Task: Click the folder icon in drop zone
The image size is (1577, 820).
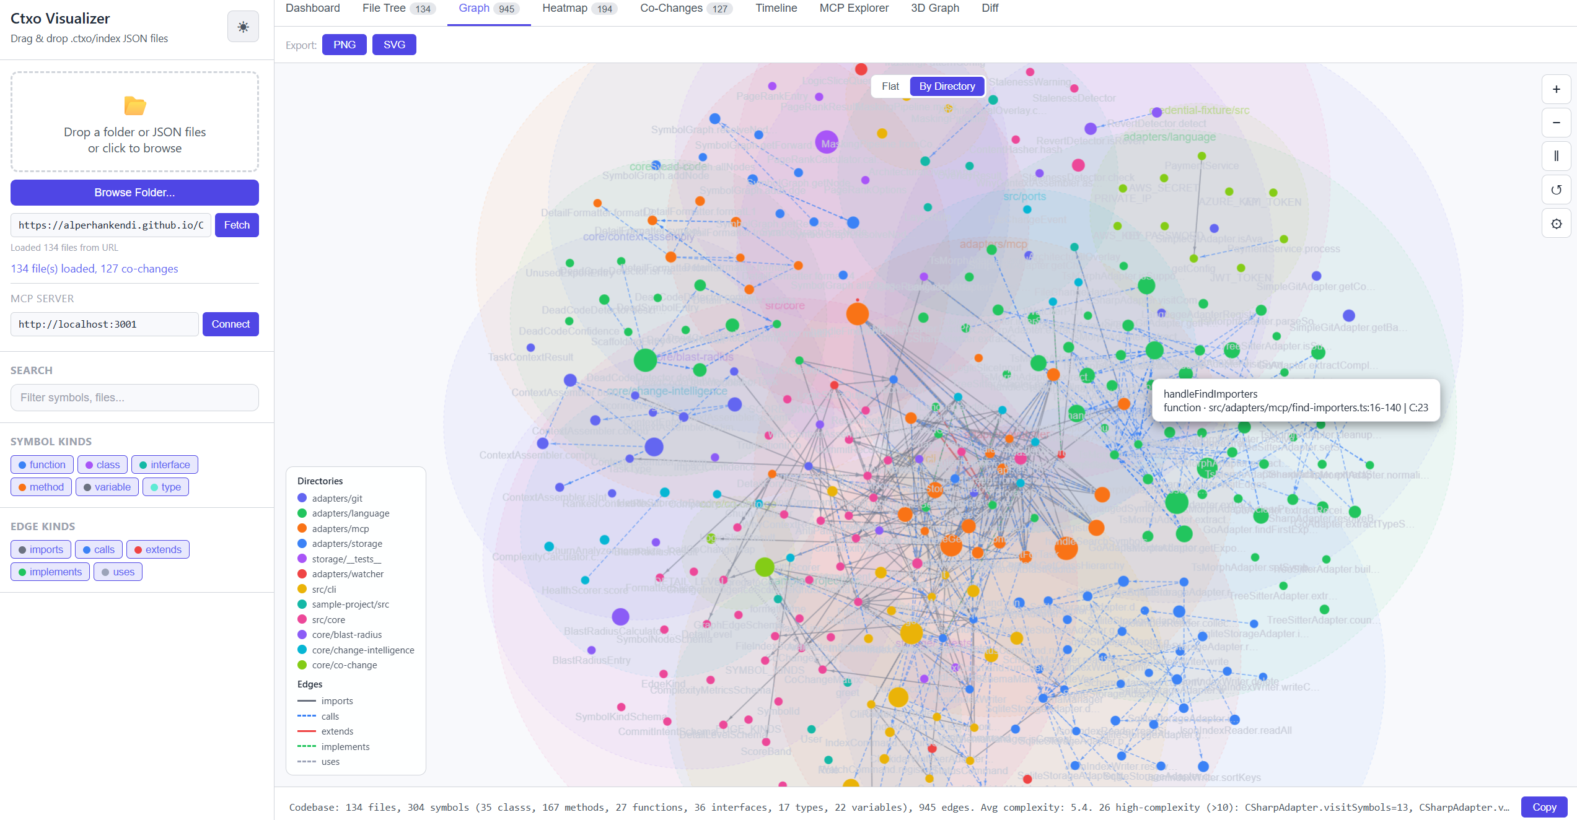Action: [134, 106]
